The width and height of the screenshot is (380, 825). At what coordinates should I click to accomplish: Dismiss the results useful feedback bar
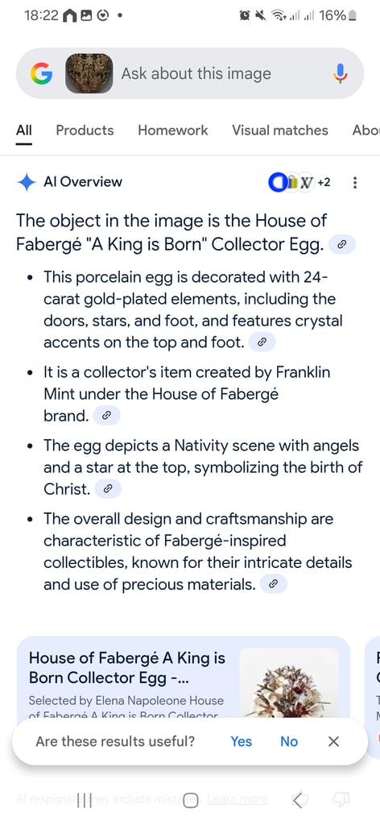[x=334, y=741]
